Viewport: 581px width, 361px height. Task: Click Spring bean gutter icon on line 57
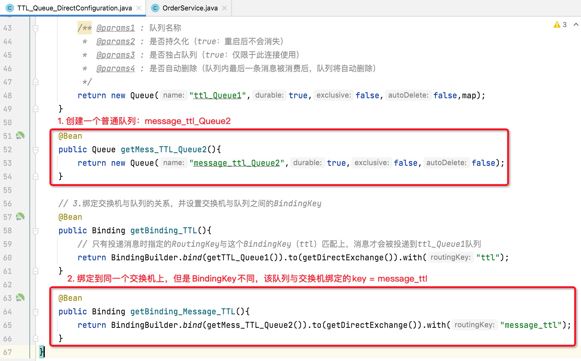pyautogui.click(x=20, y=217)
